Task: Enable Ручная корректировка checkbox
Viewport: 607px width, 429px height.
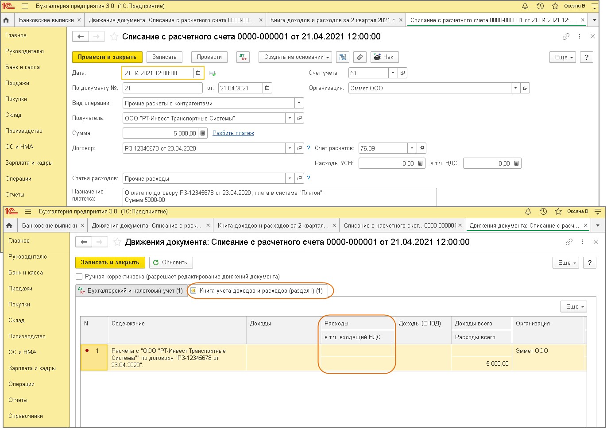Action: pyautogui.click(x=79, y=277)
